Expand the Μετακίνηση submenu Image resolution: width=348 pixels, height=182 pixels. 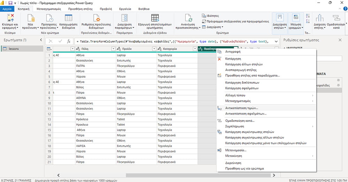coord(266,156)
